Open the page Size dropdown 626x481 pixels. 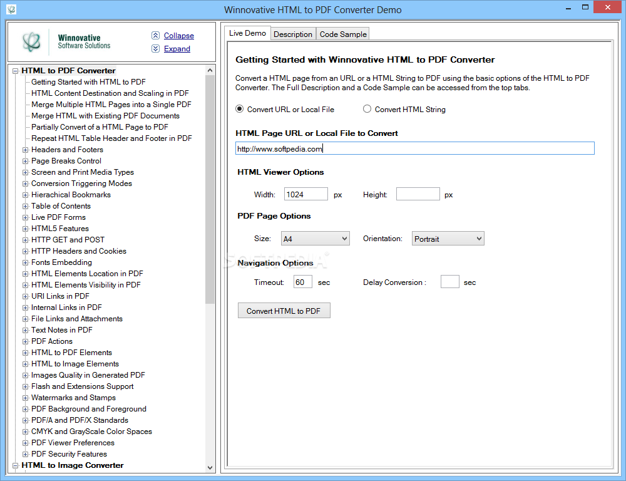pos(315,239)
